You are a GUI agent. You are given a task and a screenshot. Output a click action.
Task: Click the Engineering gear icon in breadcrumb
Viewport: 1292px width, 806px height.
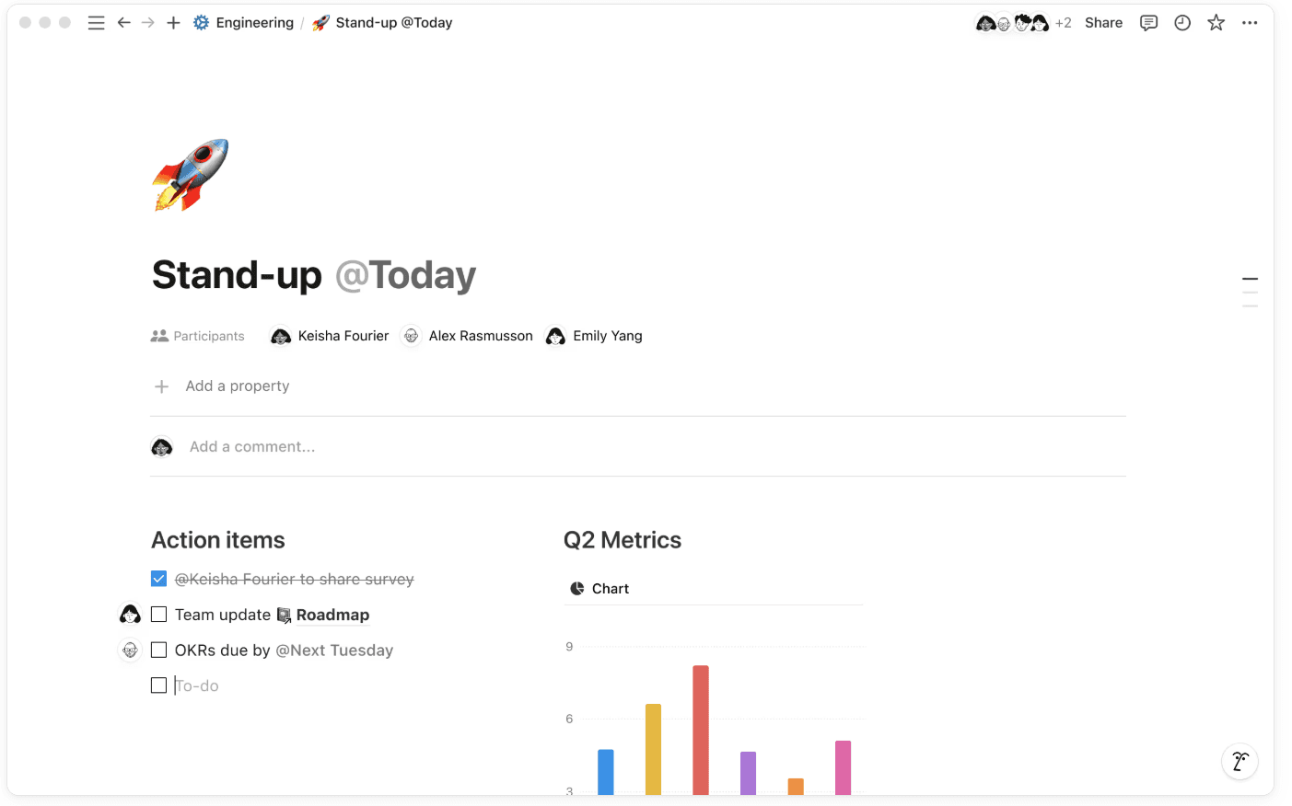[x=201, y=23]
